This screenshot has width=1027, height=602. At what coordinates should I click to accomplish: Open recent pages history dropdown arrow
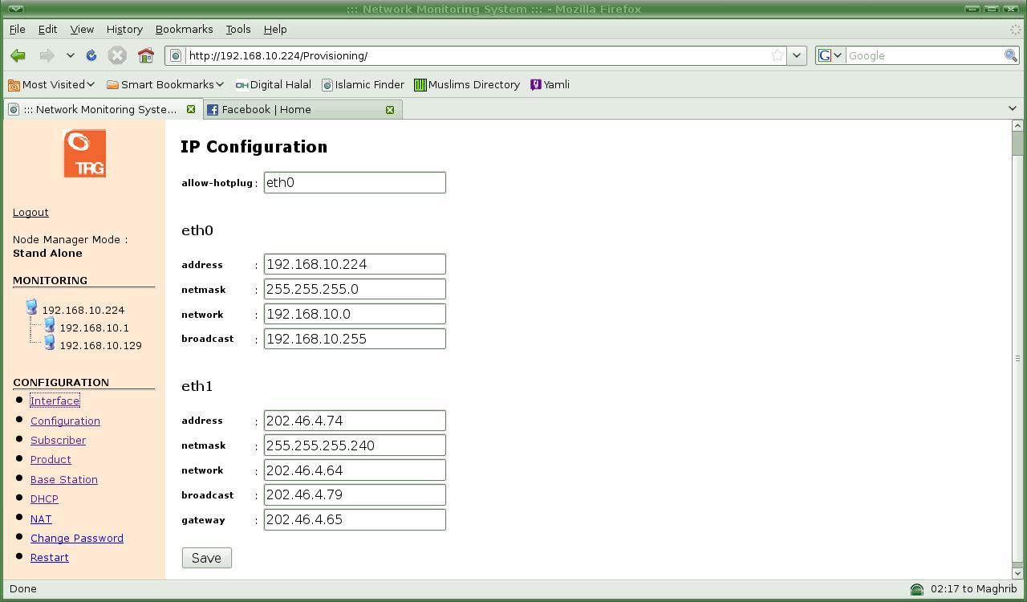71,55
